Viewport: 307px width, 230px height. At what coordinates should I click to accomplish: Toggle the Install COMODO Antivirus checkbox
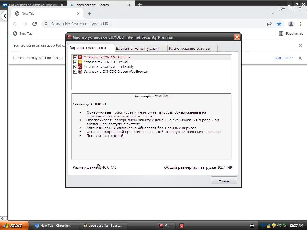(75, 57)
